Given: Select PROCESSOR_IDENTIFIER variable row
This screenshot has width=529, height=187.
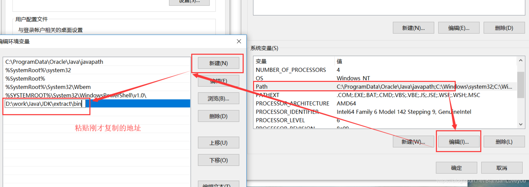Looking at the screenshot, I should click(385, 112).
